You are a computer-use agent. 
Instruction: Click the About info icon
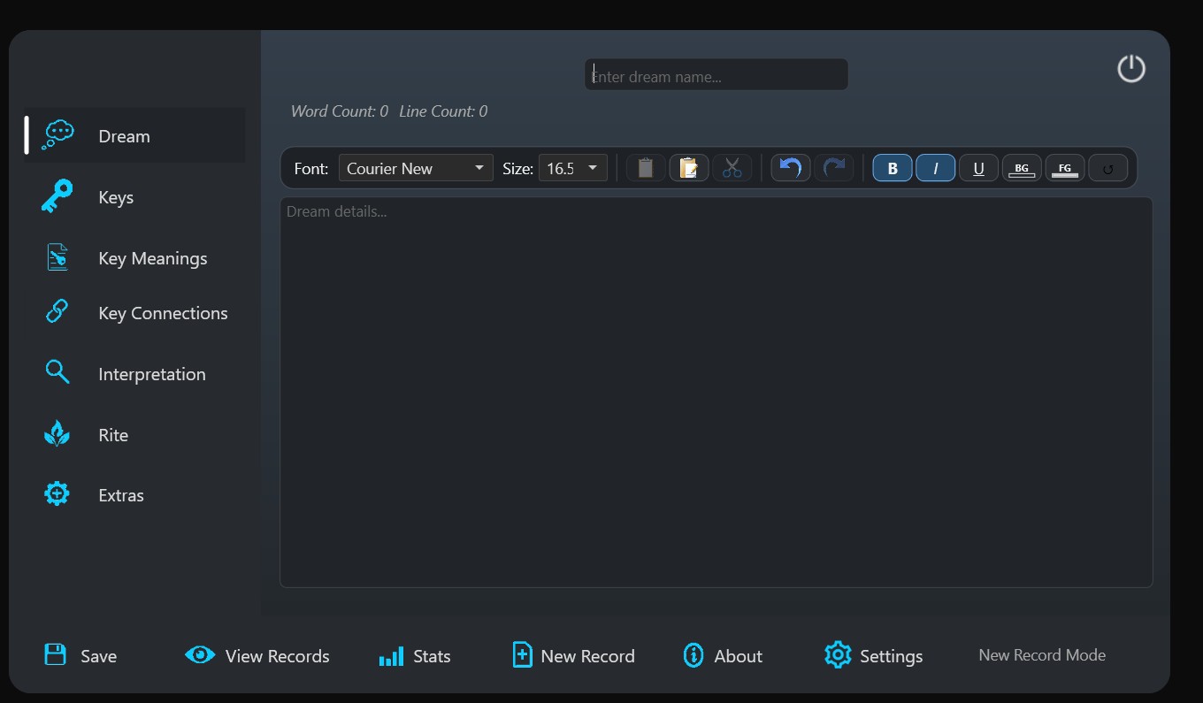[693, 655]
